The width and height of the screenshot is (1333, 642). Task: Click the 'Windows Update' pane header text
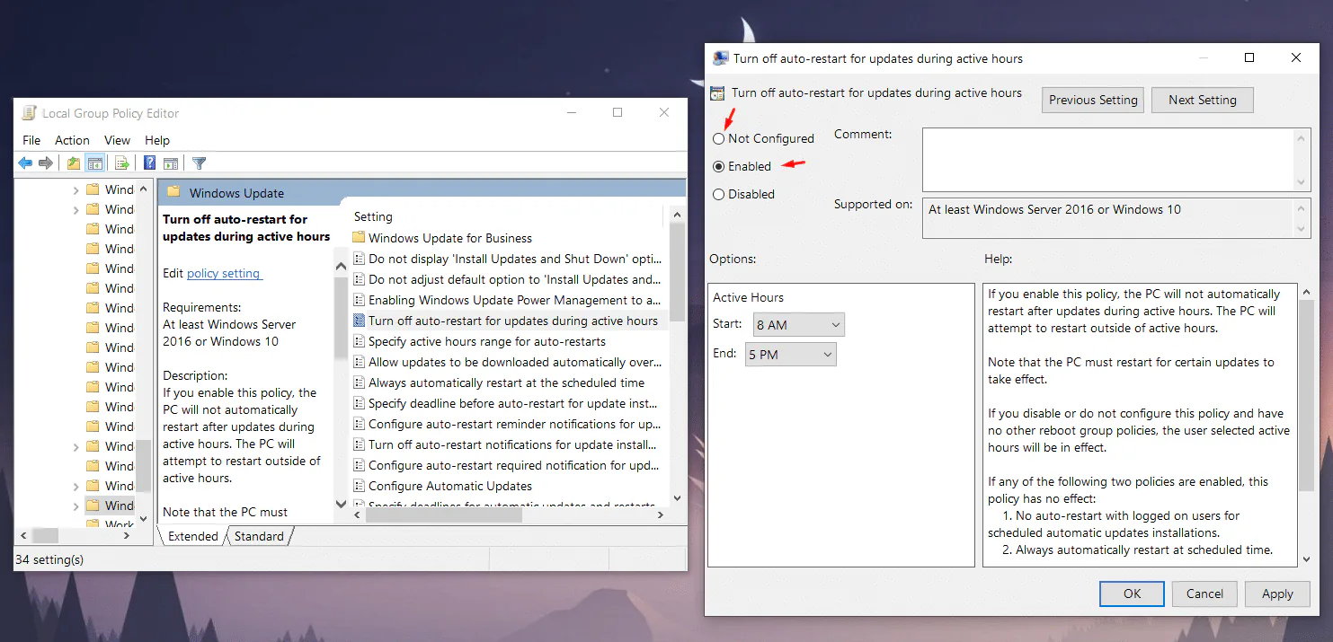[x=236, y=193]
